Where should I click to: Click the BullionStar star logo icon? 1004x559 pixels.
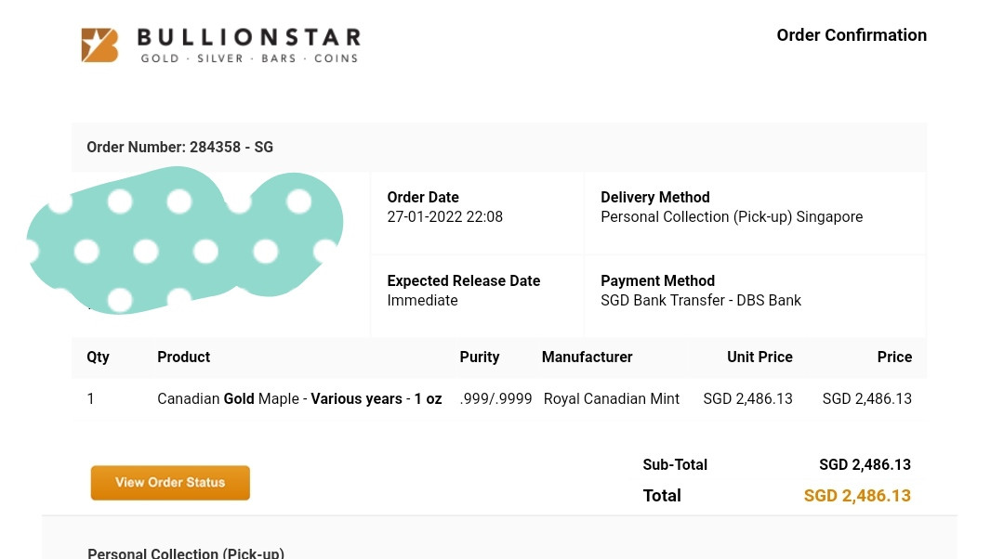pos(99,45)
